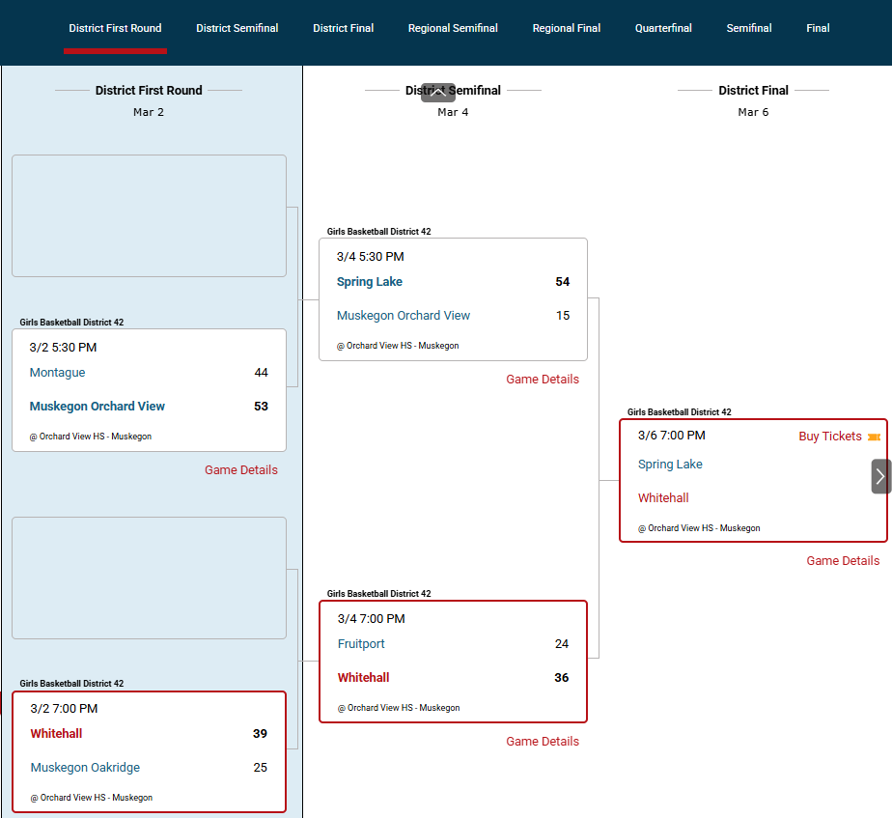Click Fruitport team name in semifinal
This screenshot has height=818, width=892.
coord(361,644)
